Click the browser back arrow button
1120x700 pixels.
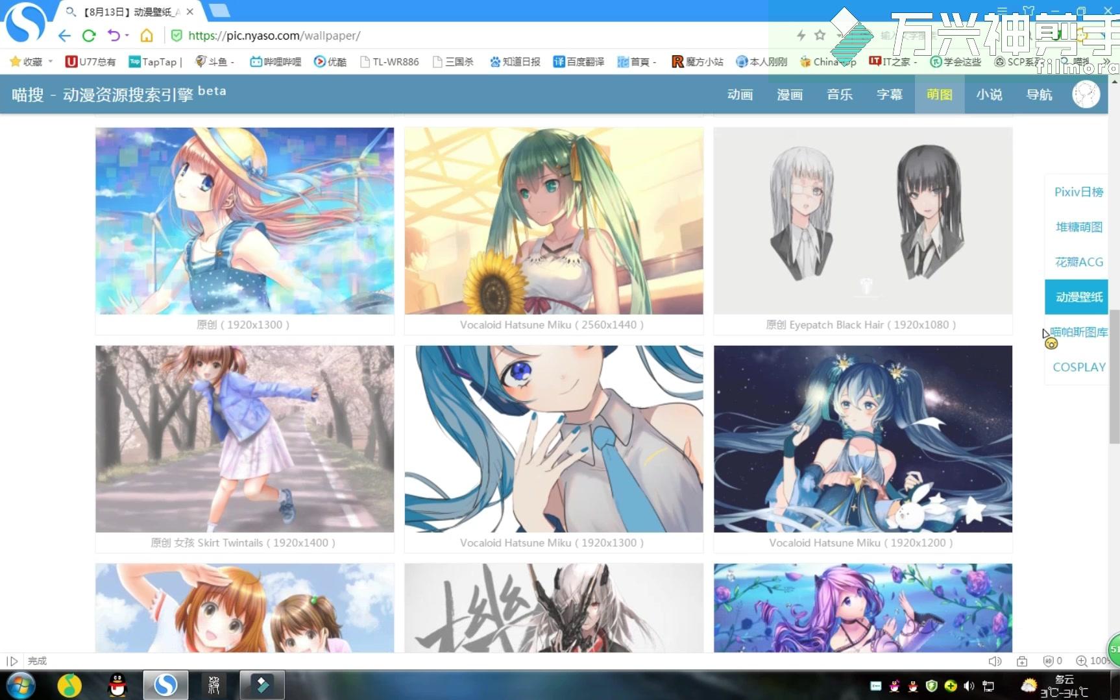tap(64, 36)
